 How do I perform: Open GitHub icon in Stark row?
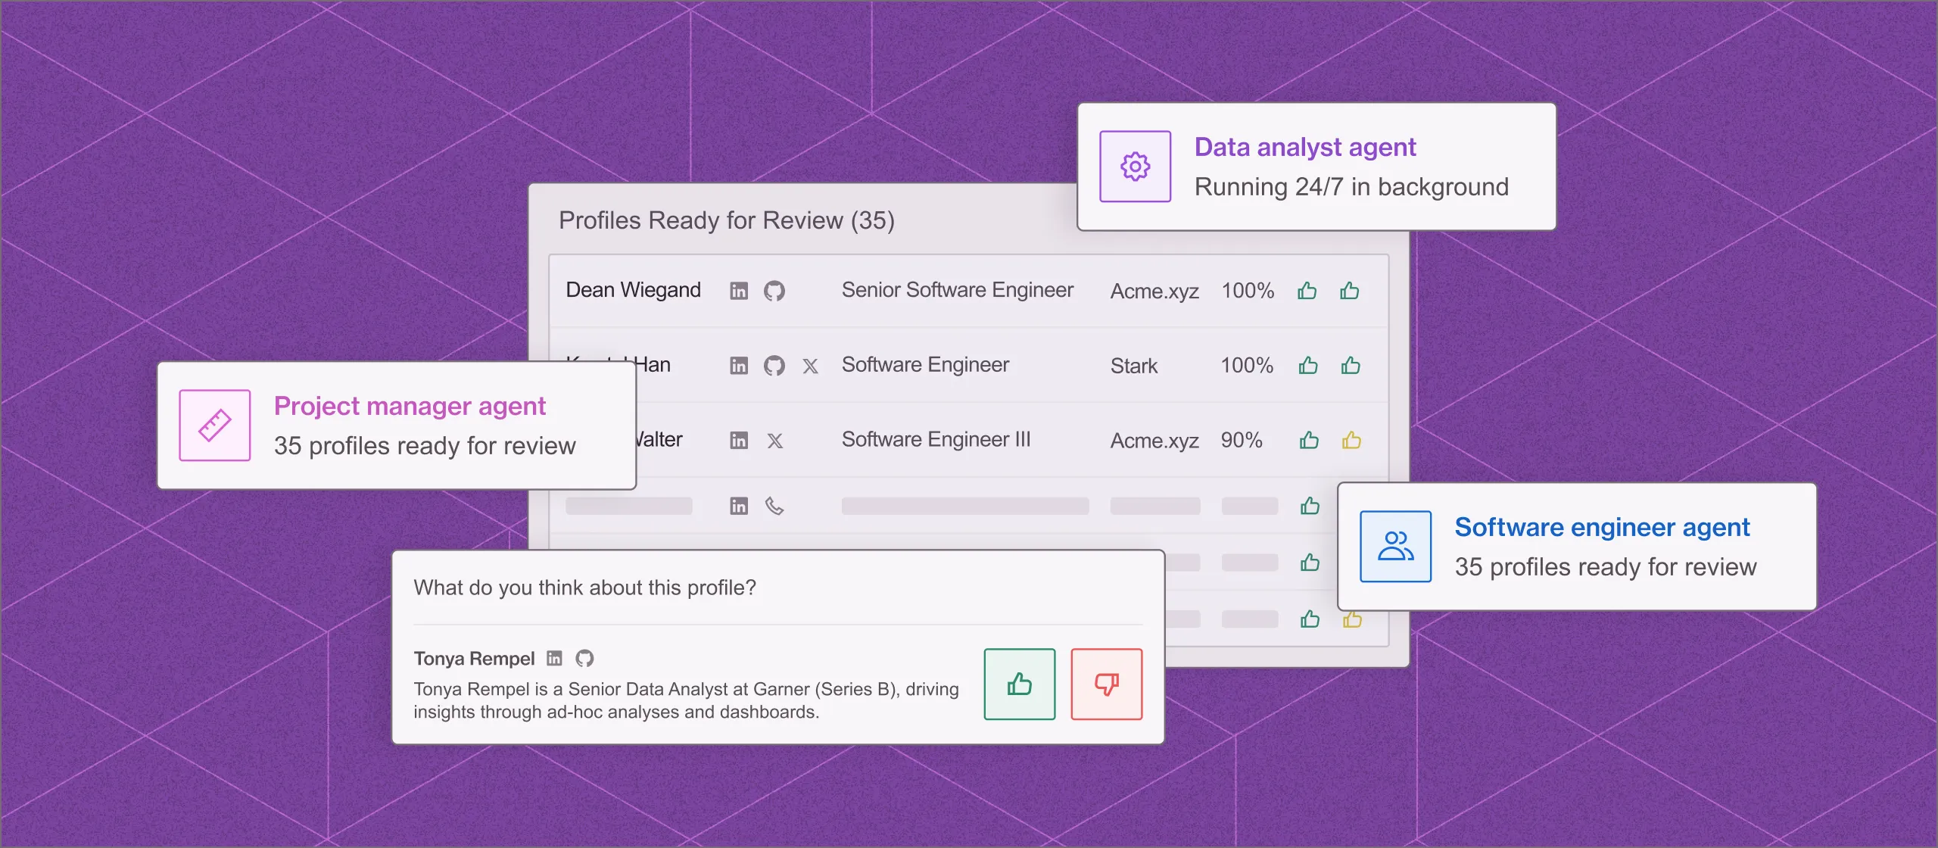click(x=774, y=366)
